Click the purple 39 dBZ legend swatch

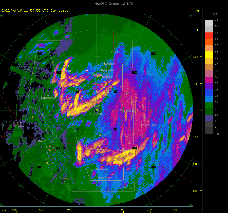209,86
